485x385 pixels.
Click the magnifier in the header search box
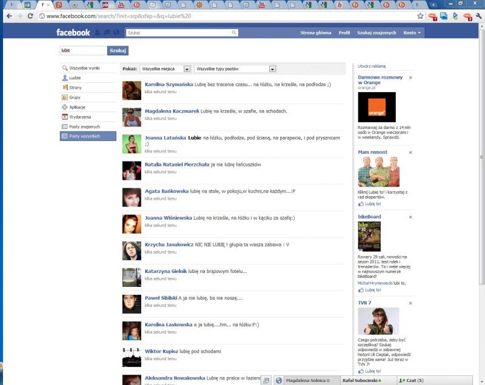(x=234, y=33)
